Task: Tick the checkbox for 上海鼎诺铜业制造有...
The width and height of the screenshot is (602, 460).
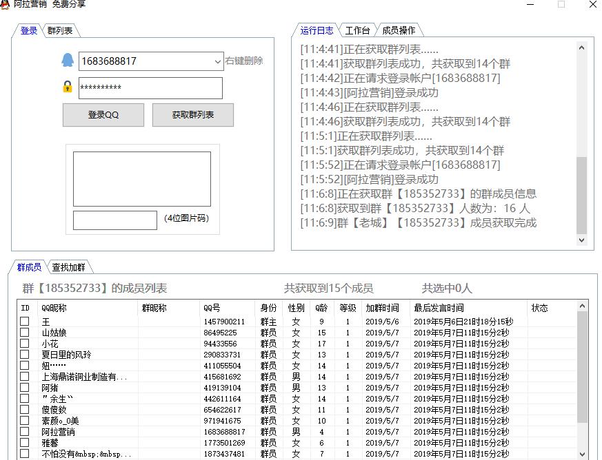Action: pos(25,377)
